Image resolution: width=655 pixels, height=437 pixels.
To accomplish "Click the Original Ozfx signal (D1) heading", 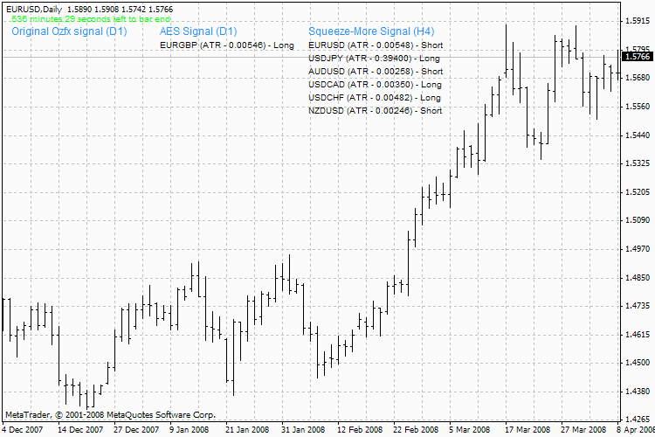I will (69, 31).
